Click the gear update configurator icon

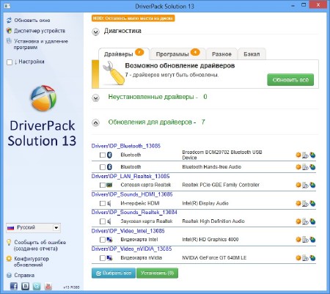point(9,259)
